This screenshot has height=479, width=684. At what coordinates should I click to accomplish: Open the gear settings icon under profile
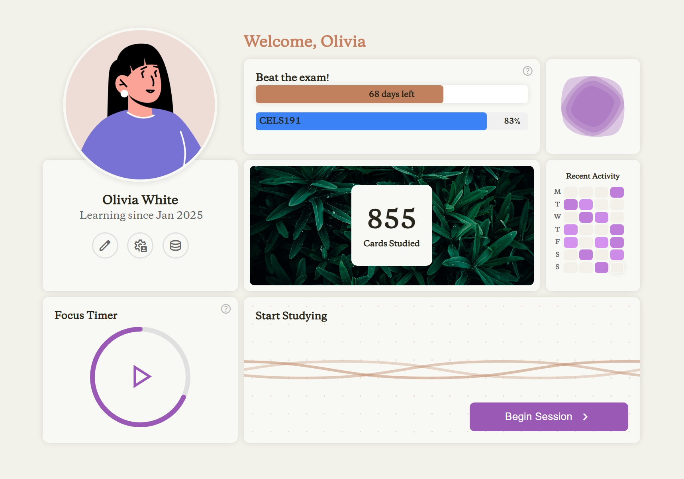(140, 245)
